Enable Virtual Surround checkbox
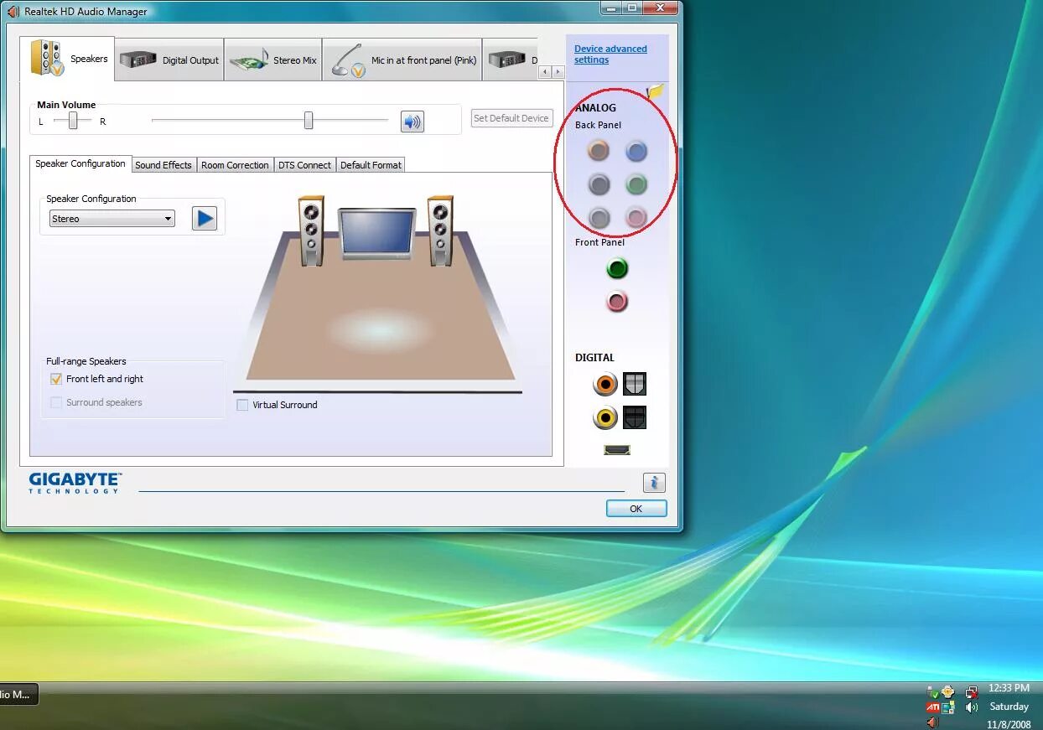Screen dimensions: 1043x730 (x=242, y=405)
